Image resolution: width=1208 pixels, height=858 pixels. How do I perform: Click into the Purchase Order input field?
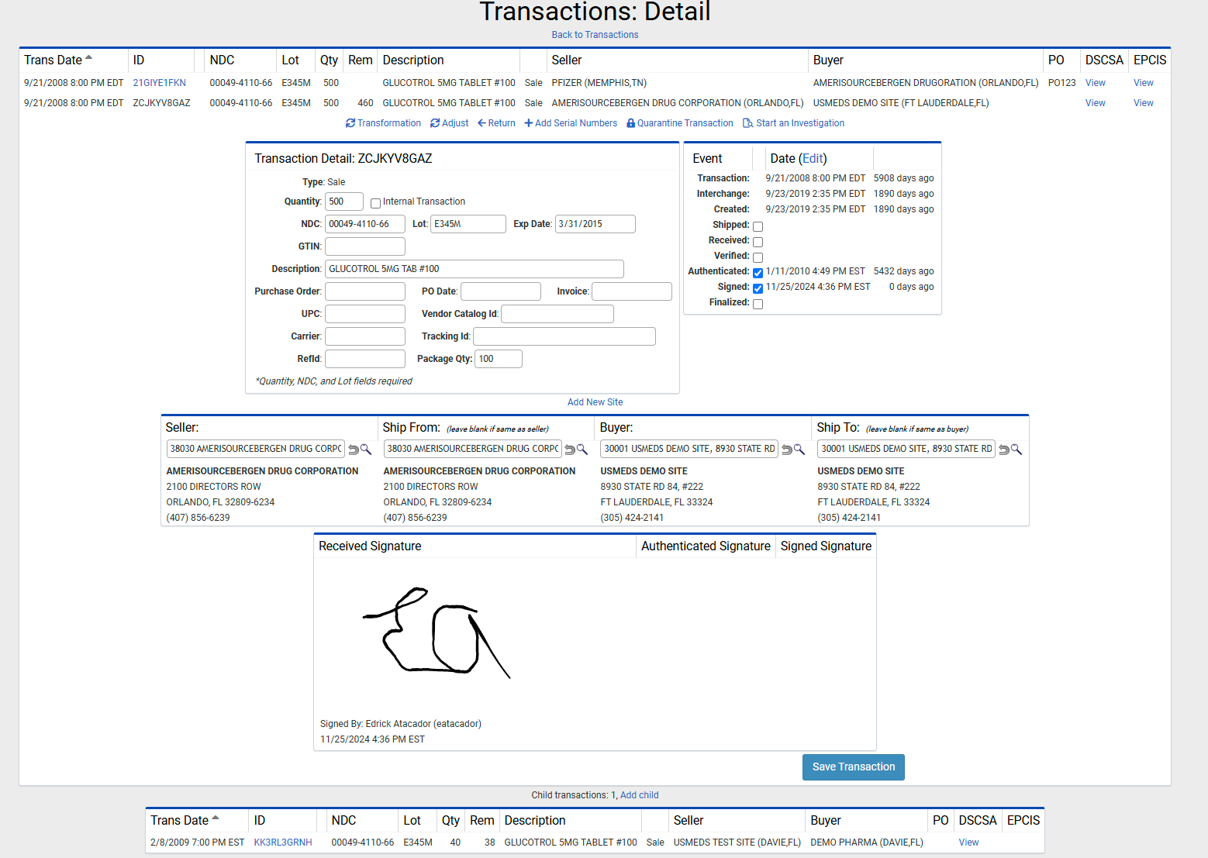[x=365, y=291]
